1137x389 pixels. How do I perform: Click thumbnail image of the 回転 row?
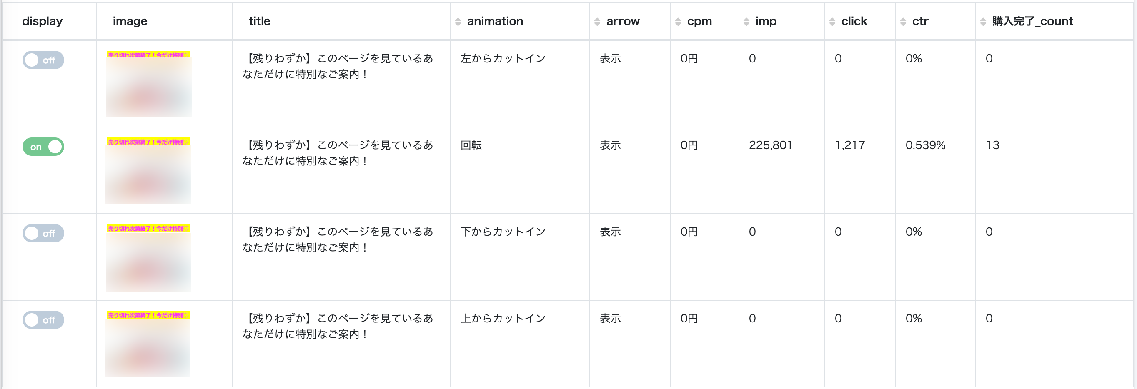148,171
